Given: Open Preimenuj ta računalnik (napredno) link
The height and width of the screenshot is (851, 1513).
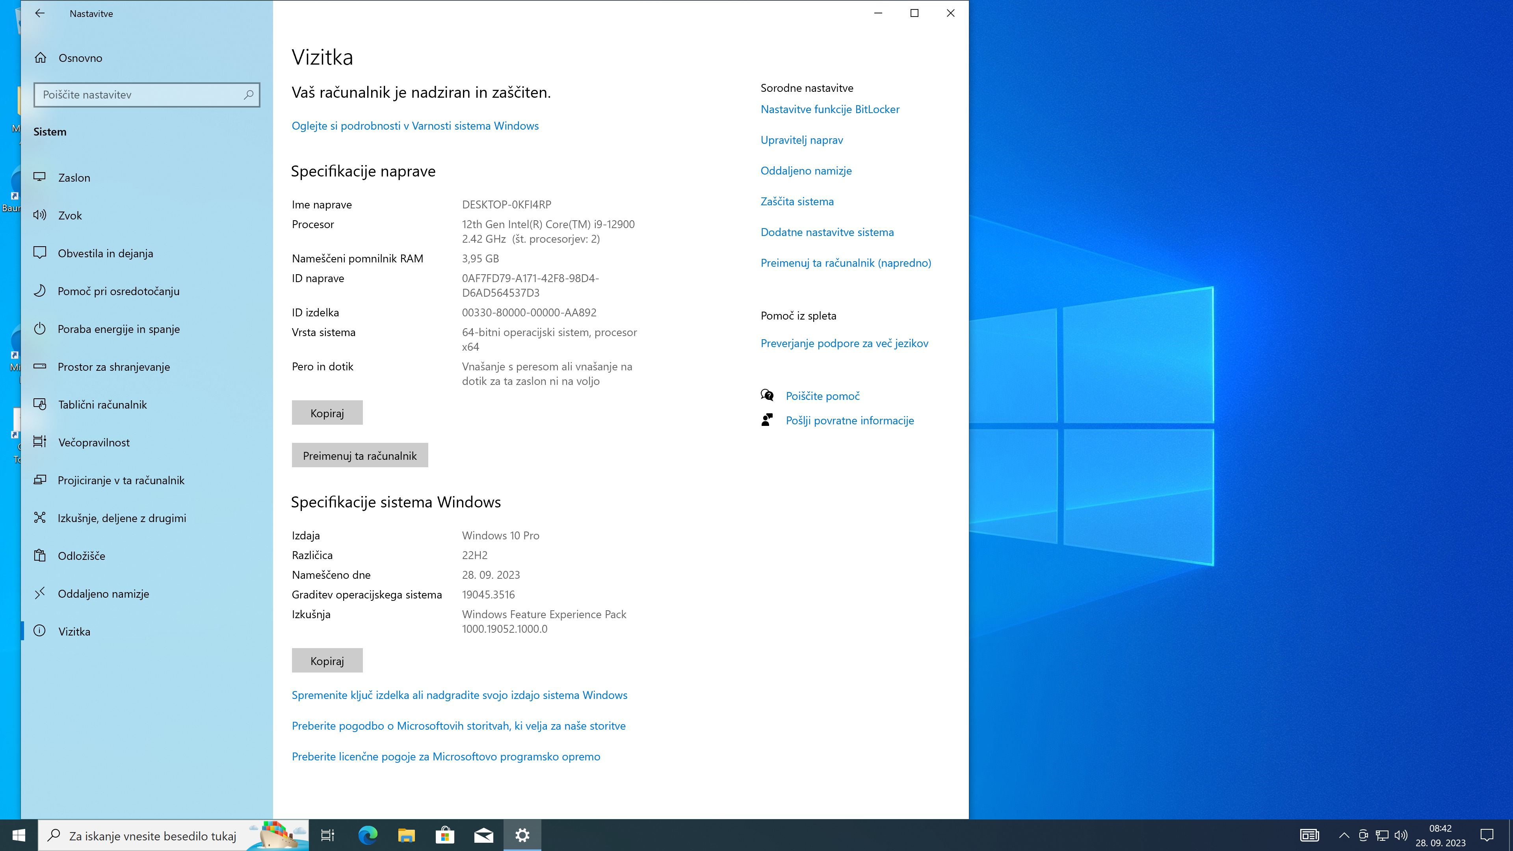Looking at the screenshot, I should coord(846,263).
